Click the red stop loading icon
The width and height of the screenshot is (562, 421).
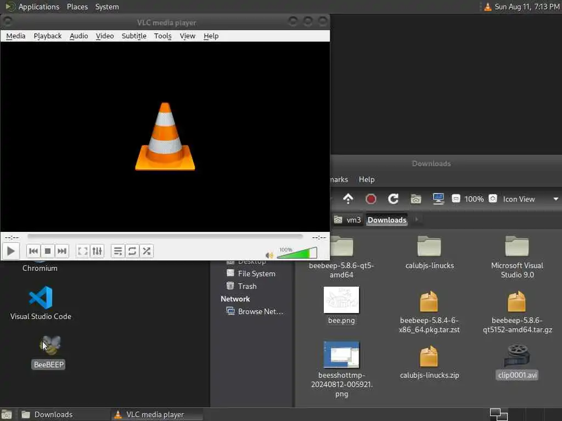pyautogui.click(x=370, y=198)
